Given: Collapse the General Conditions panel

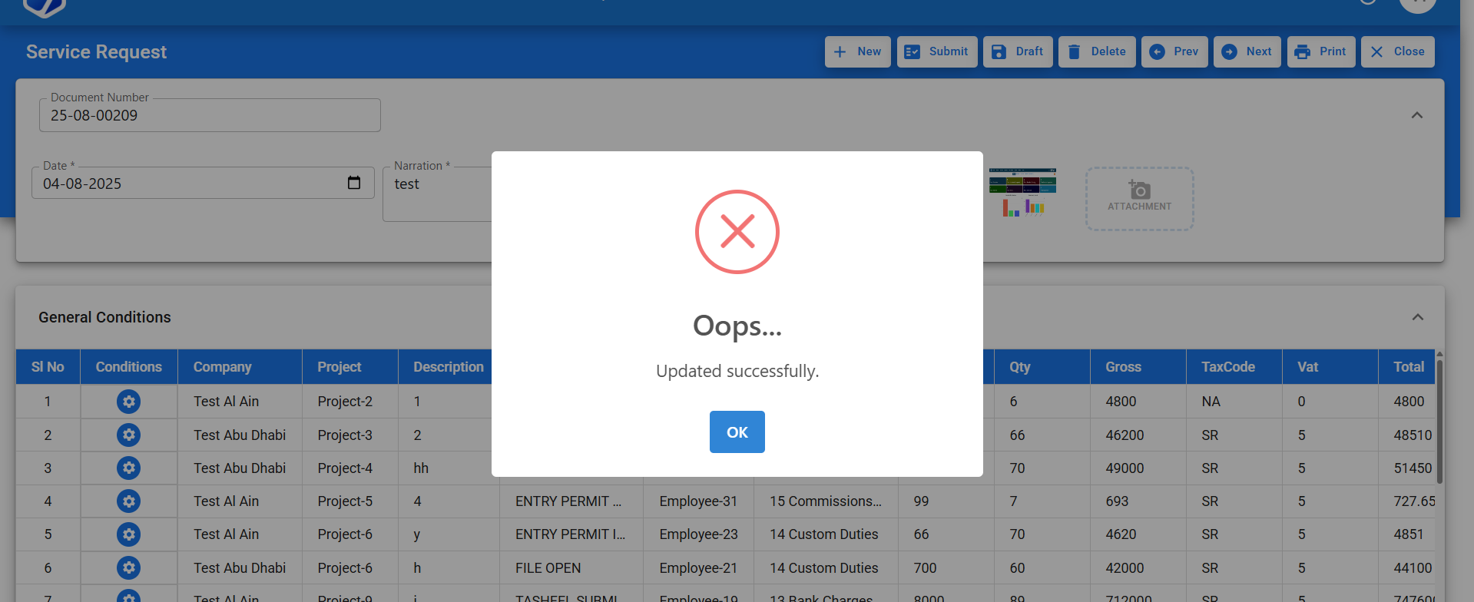Looking at the screenshot, I should click(x=1417, y=317).
